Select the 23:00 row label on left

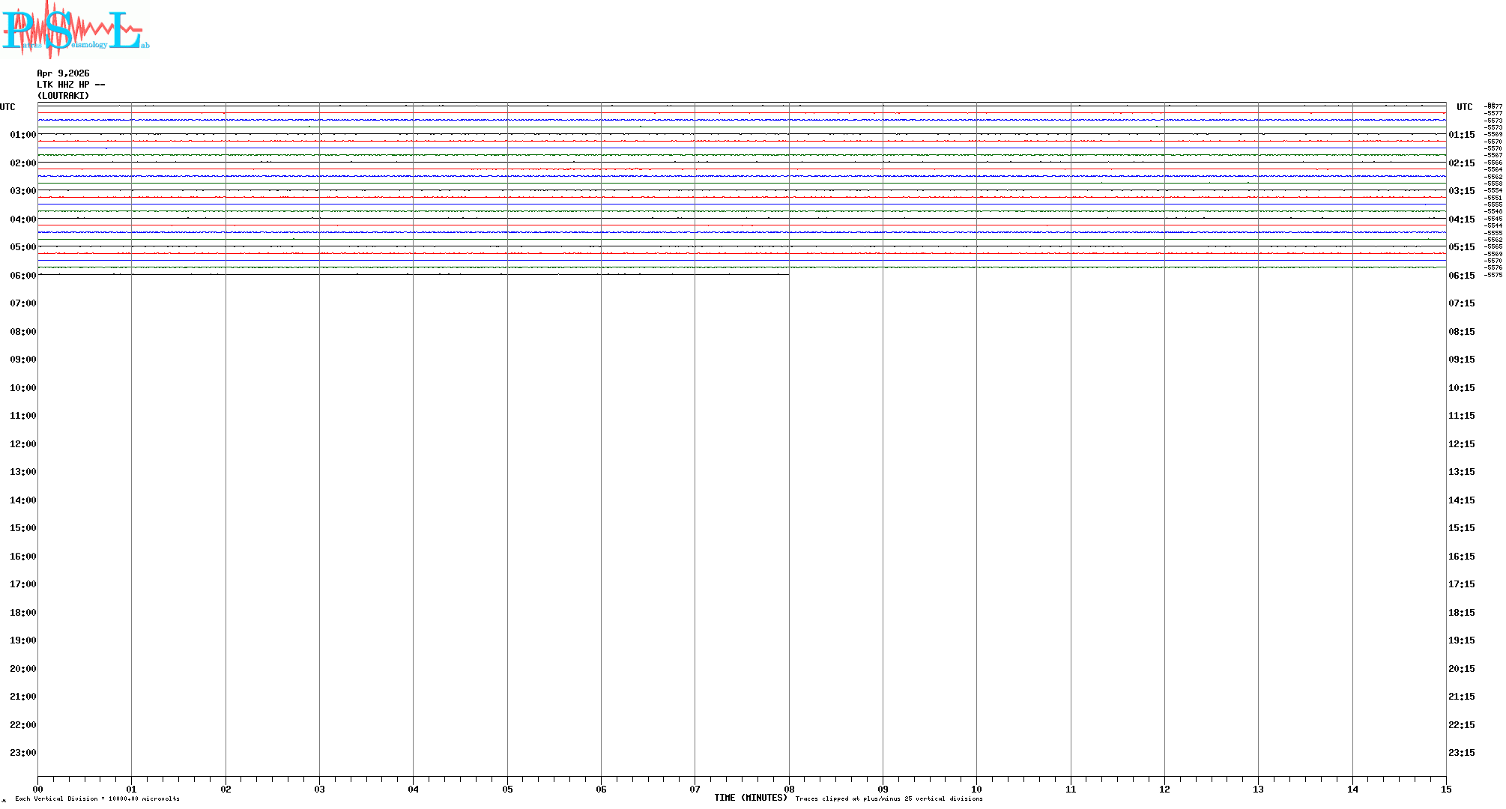pos(22,753)
